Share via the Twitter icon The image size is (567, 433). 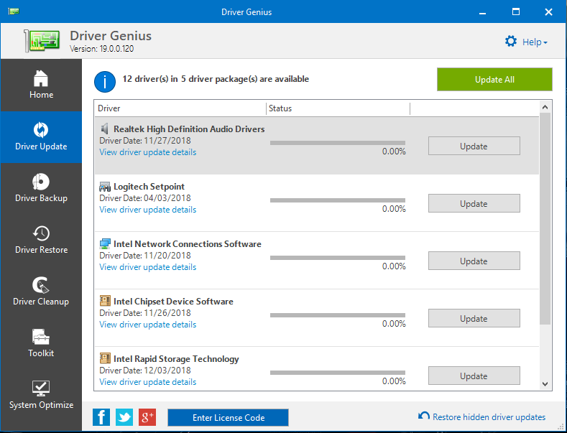coord(124,417)
